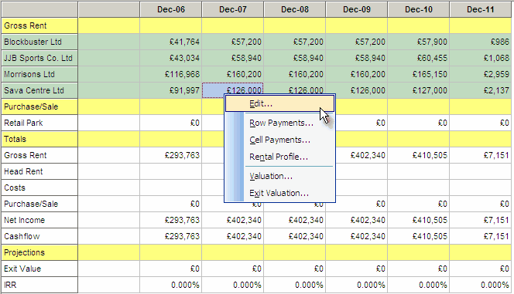Select the Dec-11 column header
The height and width of the screenshot is (294, 514).
coord(481,9)
